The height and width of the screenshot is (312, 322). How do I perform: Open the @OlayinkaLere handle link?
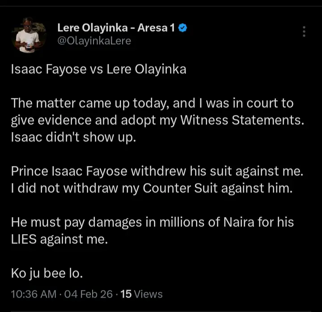tap(94, 41)
